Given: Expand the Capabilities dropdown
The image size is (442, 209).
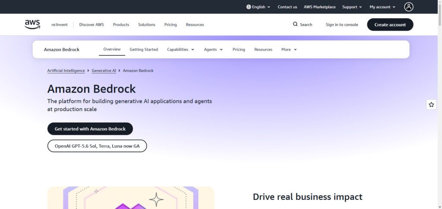Looking at the screenshot, I should pyautogui.click(x=181, y=50).
